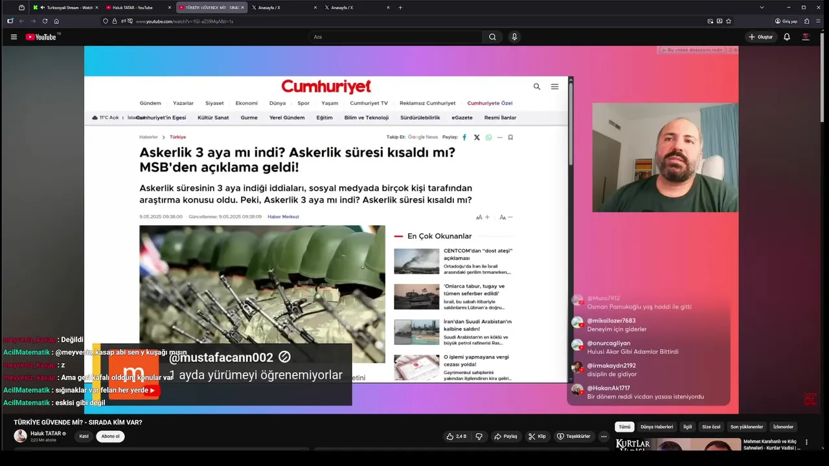This screenshot has height=466, width=829.
Task: Open Cumhuriyet hamburger menu in video
Action: pyautogui.click(x=554, y=87)
